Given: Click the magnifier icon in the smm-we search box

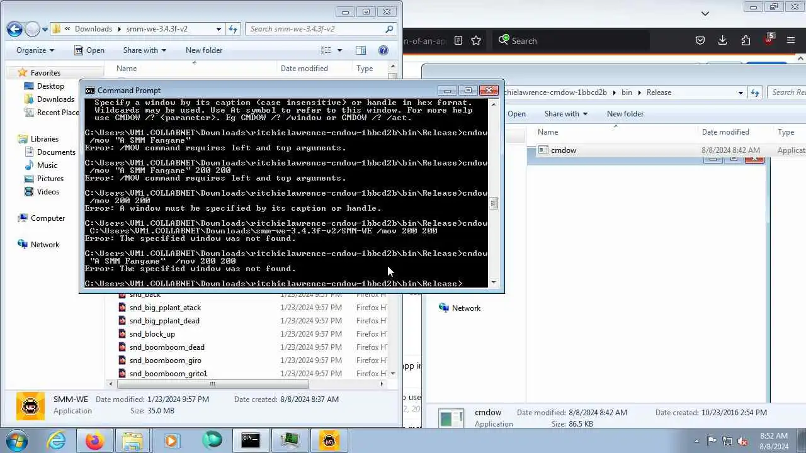Looking at the screenshot, I should pyautogui.click(x=390, y=29).
